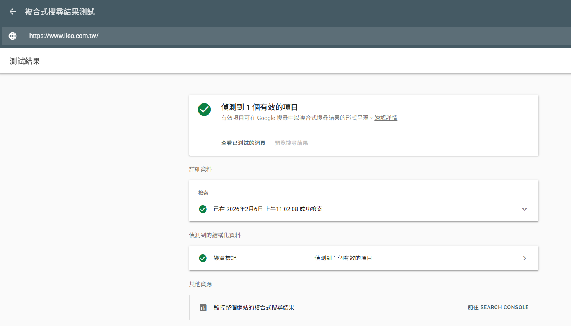Screen dimensions: 571x326
Task: Click the globe icon beside the URL
Action: pyautogui.click(x=13, y=36)
